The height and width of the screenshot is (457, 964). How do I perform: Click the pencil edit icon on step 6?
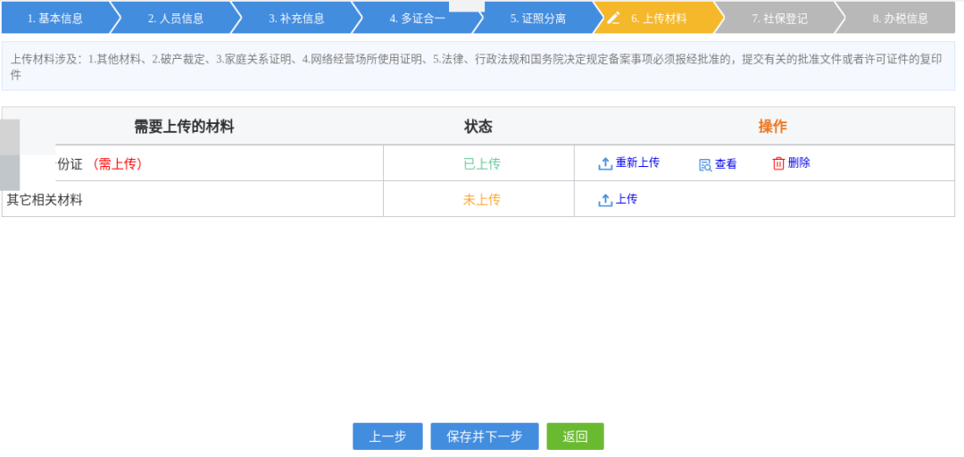(613, 19)
